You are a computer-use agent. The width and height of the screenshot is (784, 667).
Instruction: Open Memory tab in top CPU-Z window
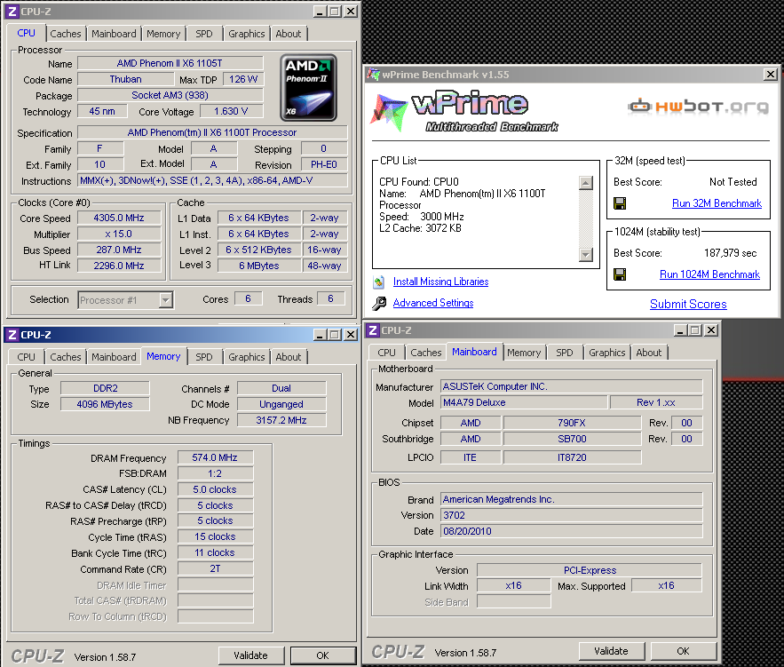tap(163, 34)
